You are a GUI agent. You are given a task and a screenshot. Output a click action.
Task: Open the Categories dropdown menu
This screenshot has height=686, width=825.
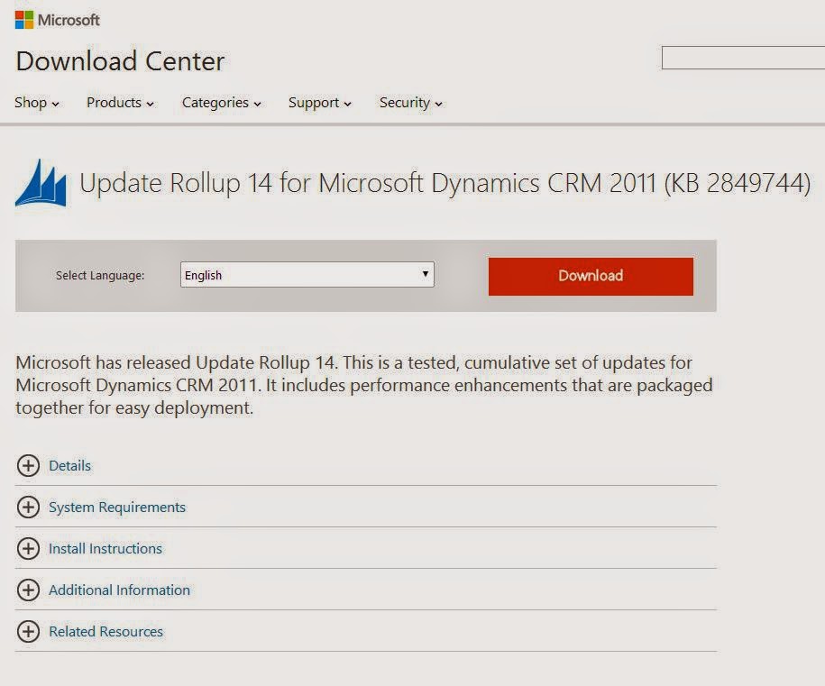tap(222, 103)
